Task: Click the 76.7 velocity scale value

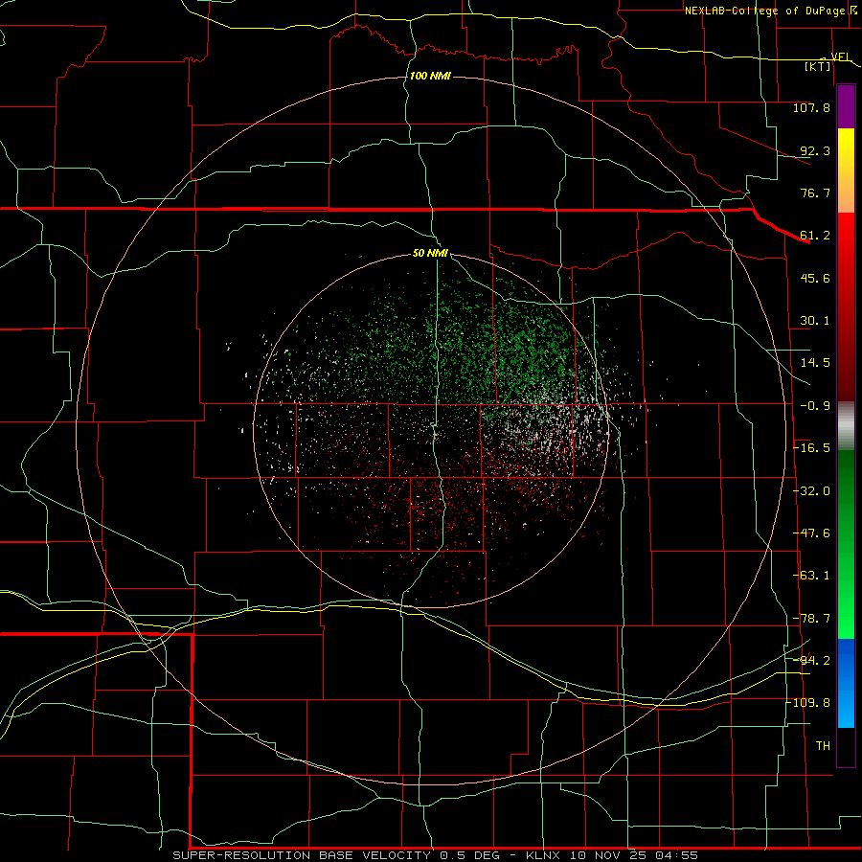Action: coord(815,193)
